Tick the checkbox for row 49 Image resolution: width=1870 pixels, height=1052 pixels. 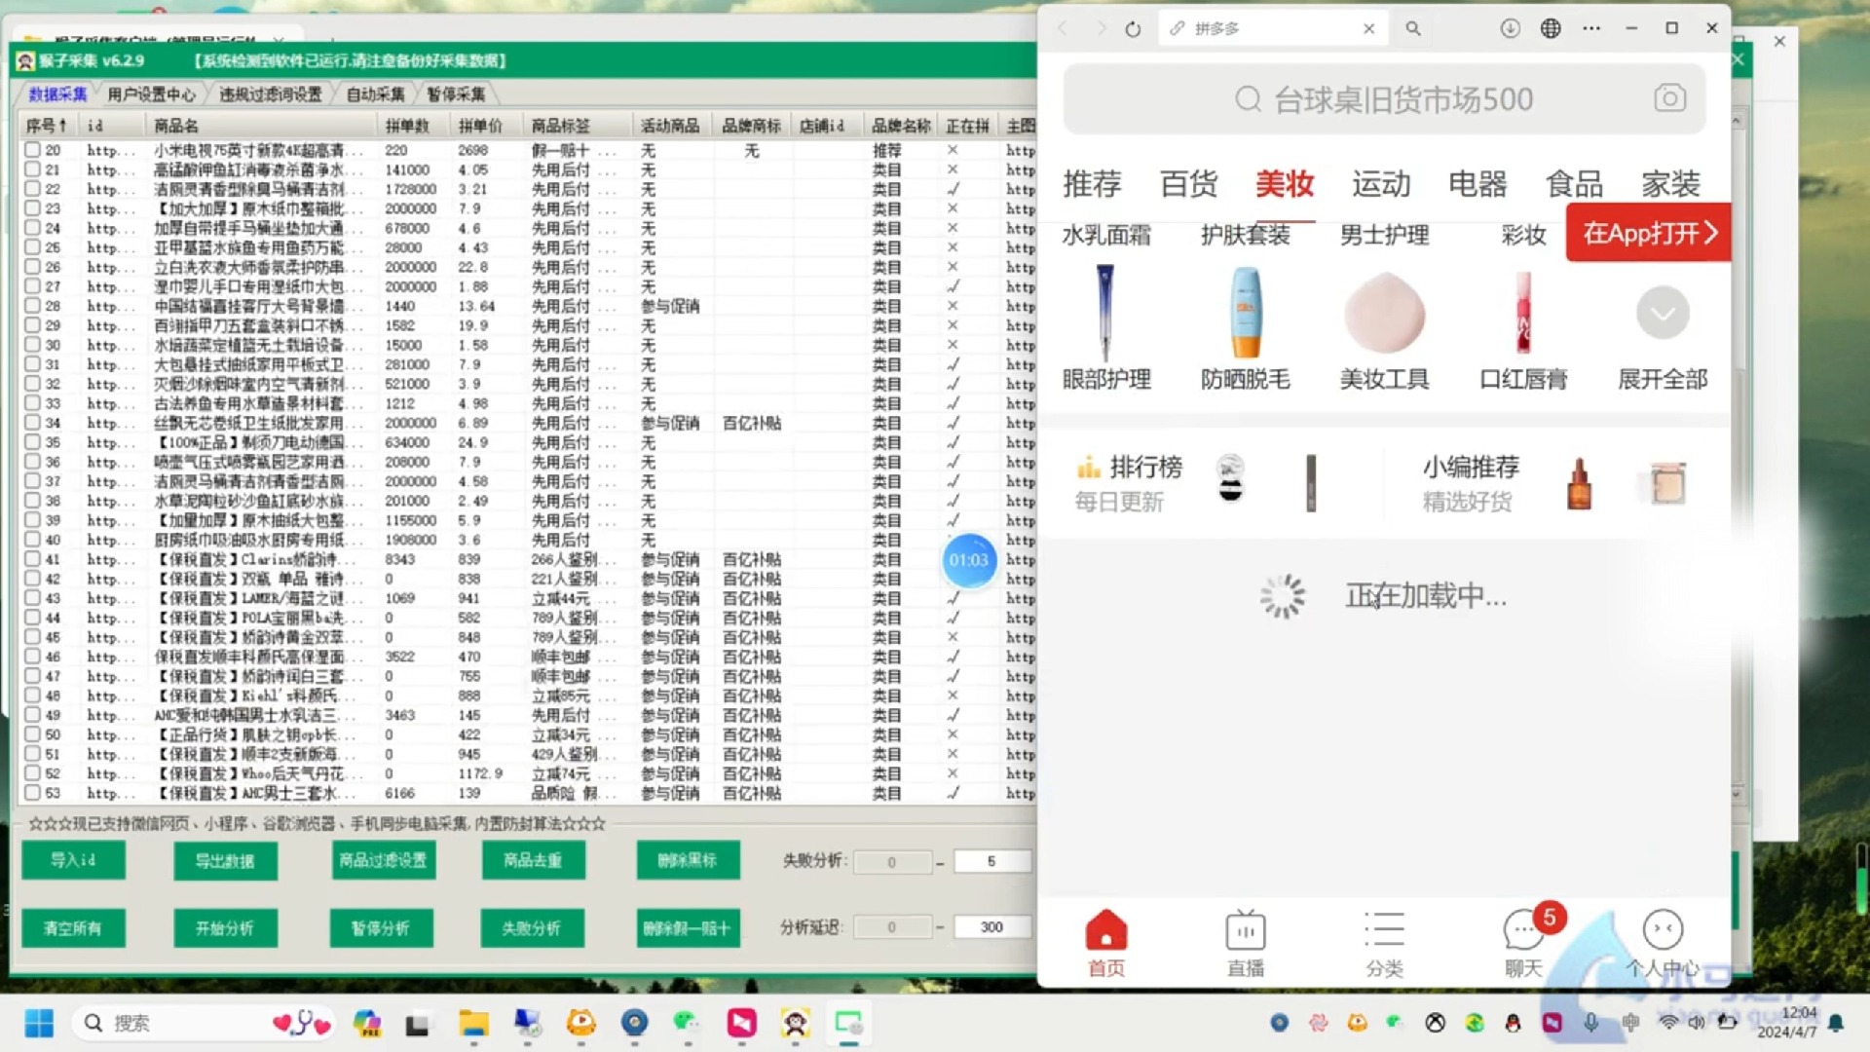[x=32, y=715]
